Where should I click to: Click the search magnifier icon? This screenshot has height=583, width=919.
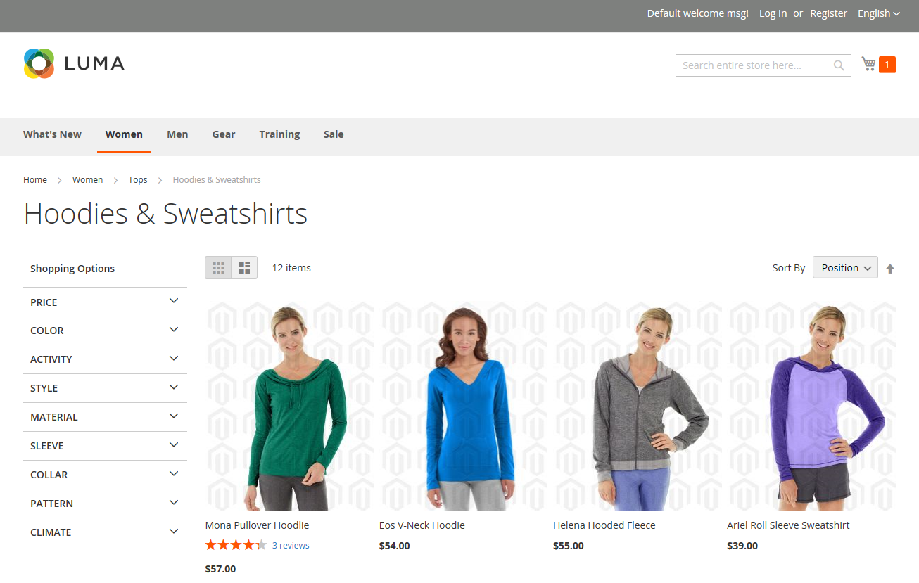point(839,65)
